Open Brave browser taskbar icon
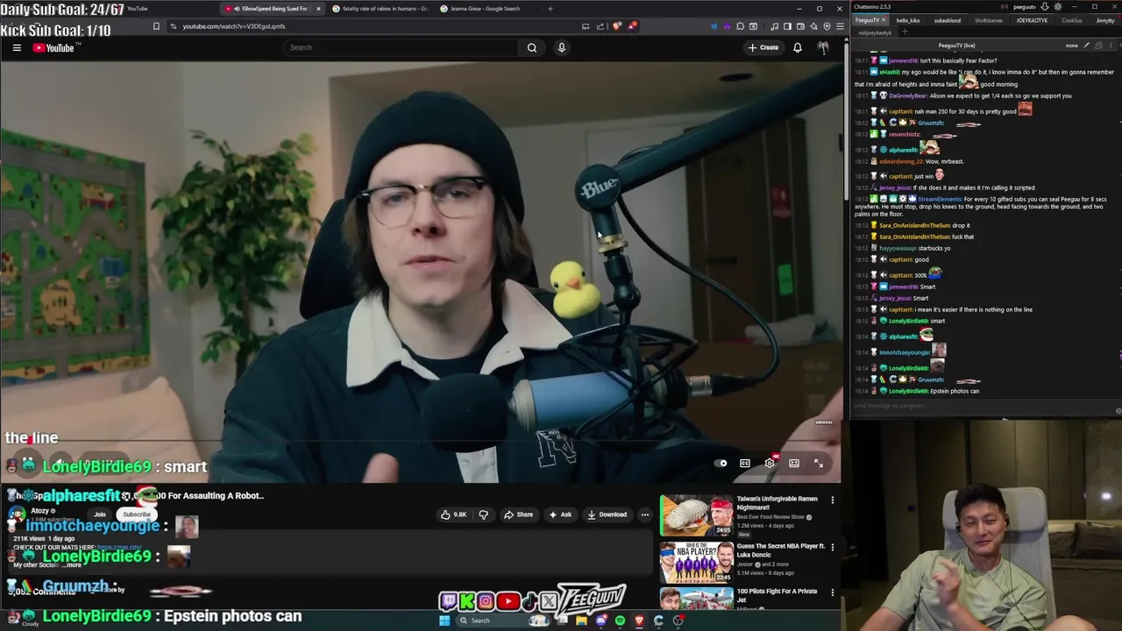Image resolution: width=1122 pixels, height=631 pixels. click(639, 620)
